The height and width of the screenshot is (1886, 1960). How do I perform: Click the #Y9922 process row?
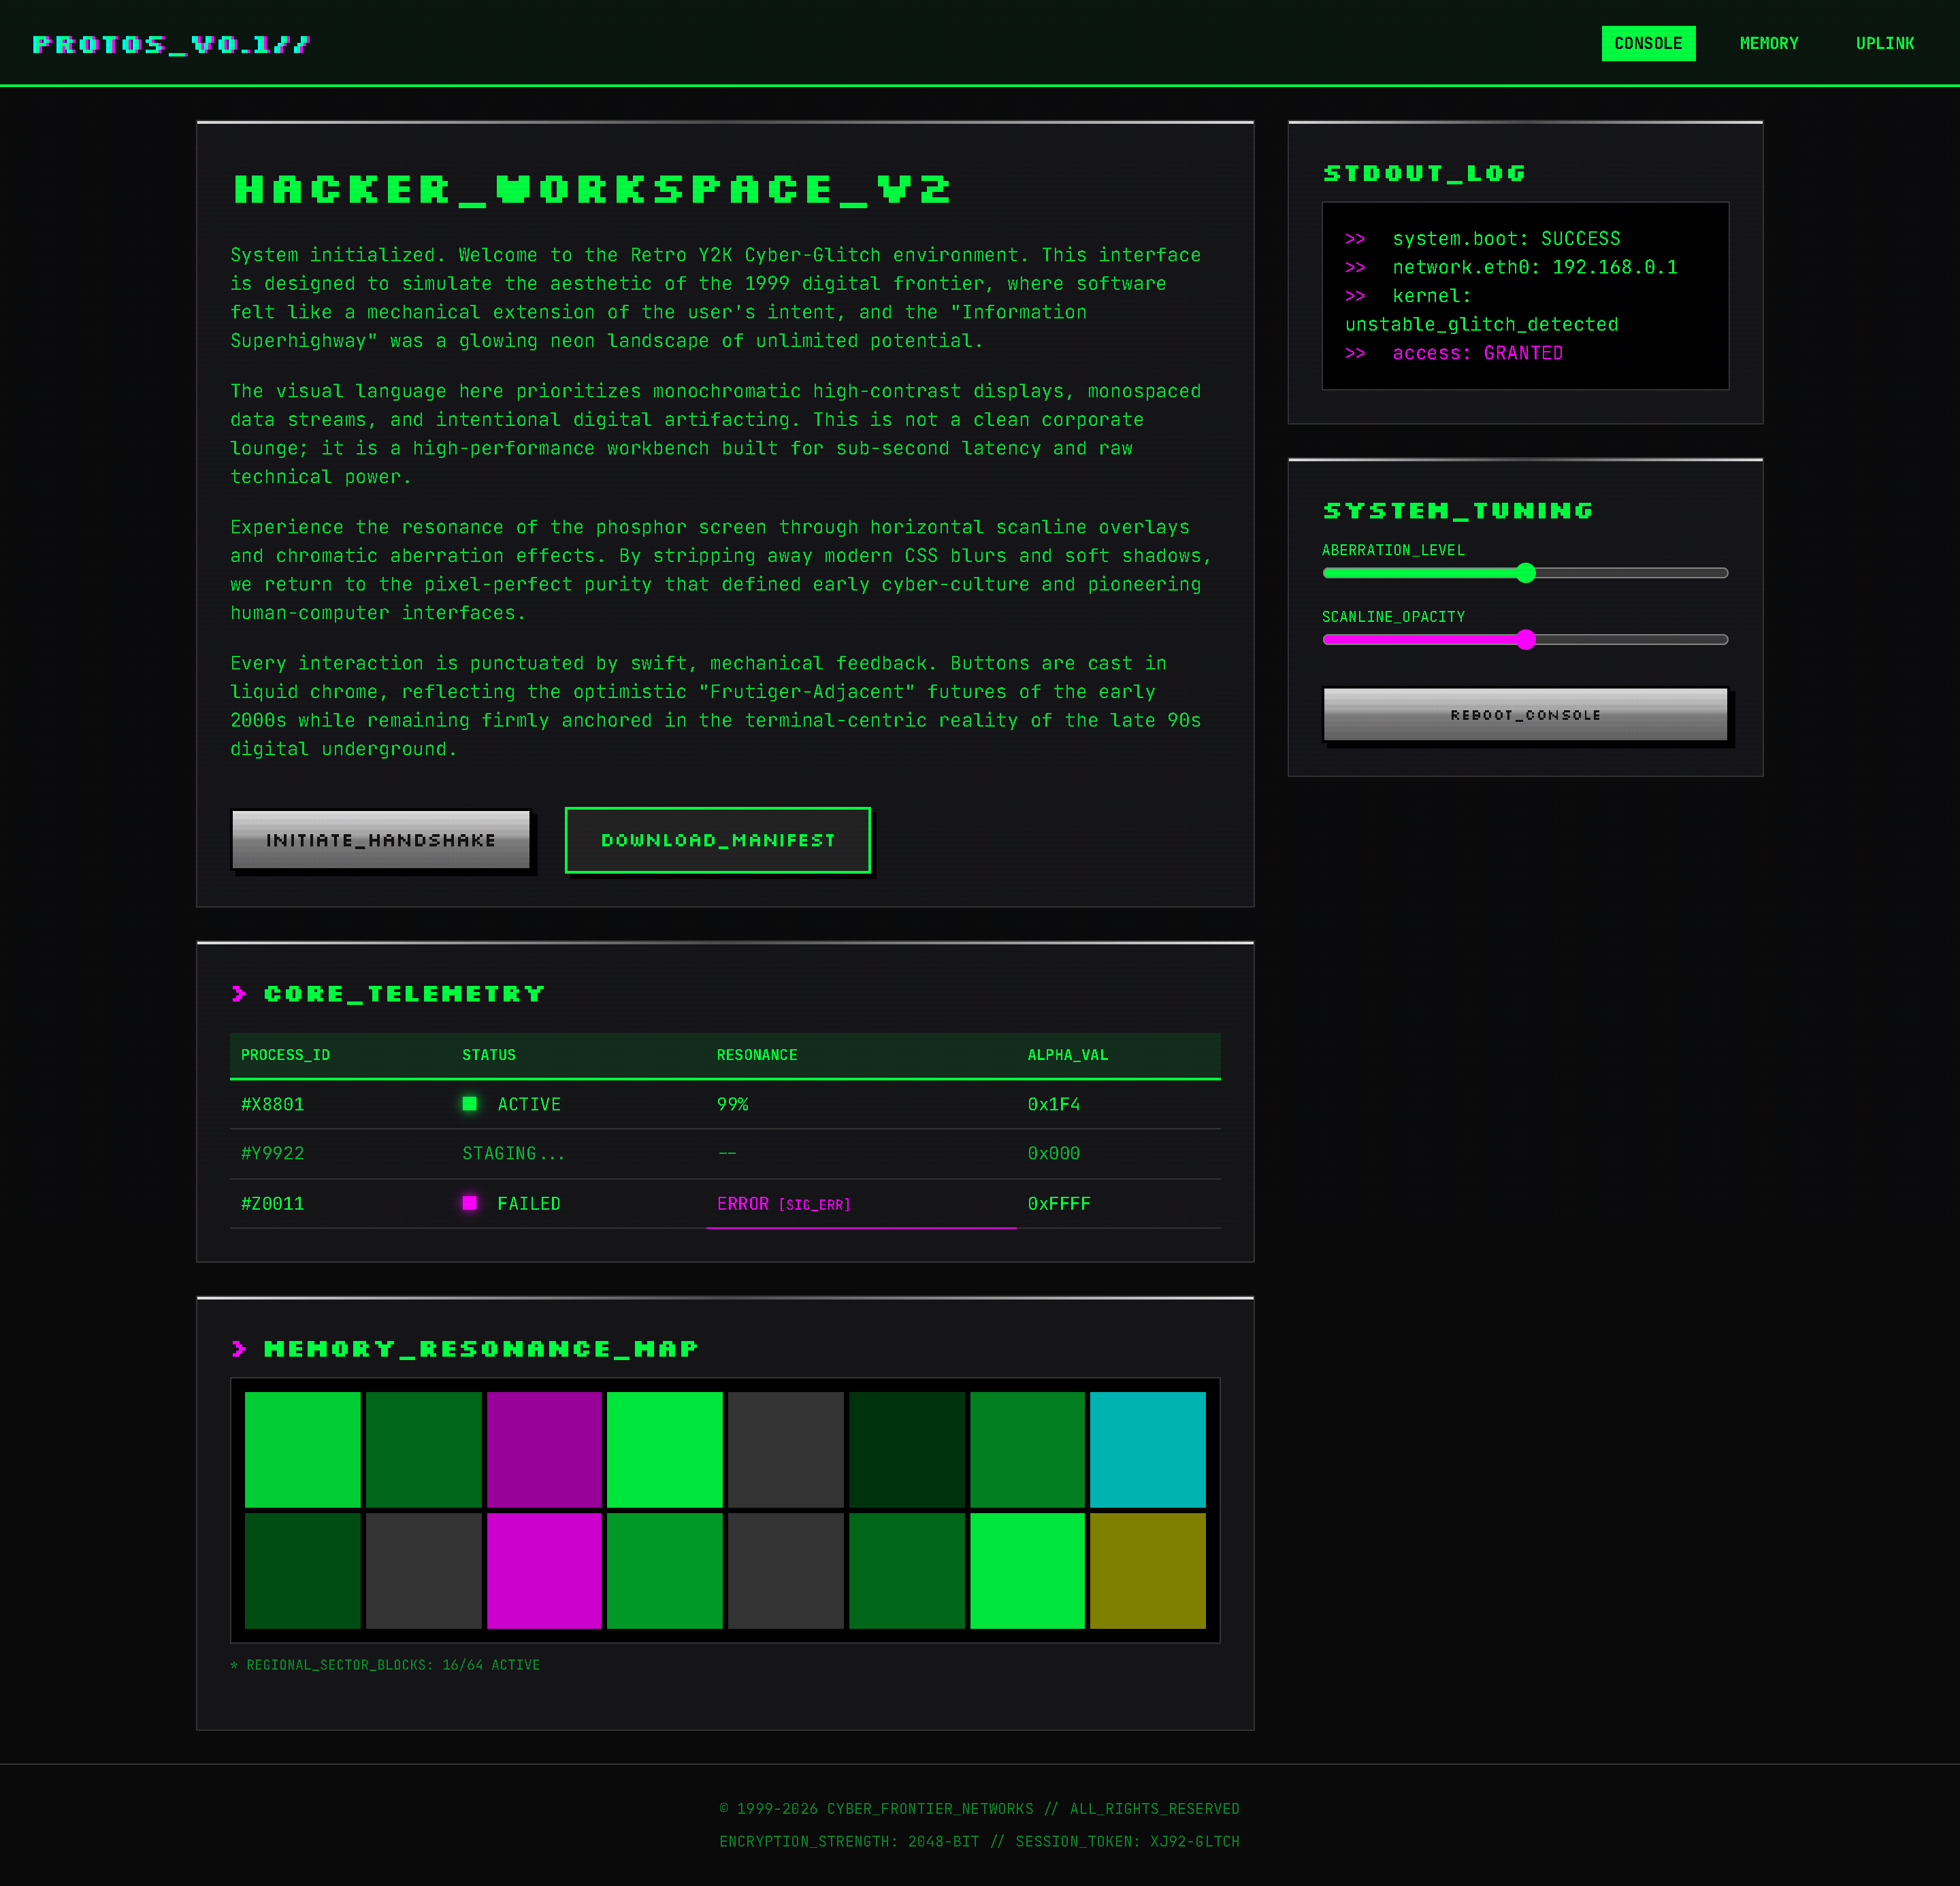click(x=725, y=1153)
